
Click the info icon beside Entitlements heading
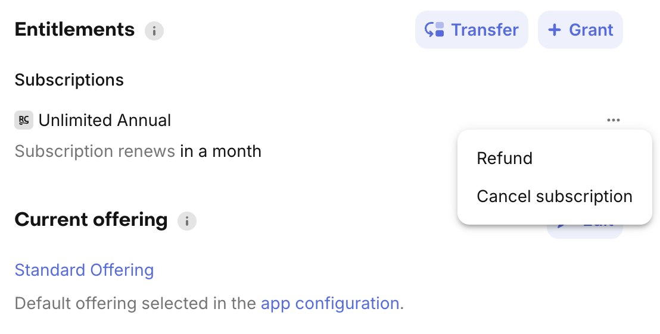coord(154,30)
